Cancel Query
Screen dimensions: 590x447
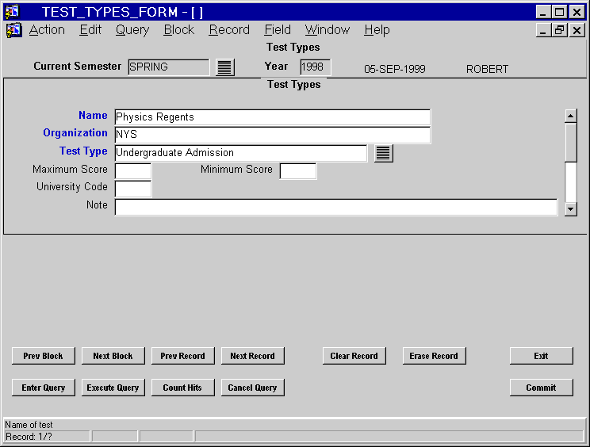pos(252,388)
